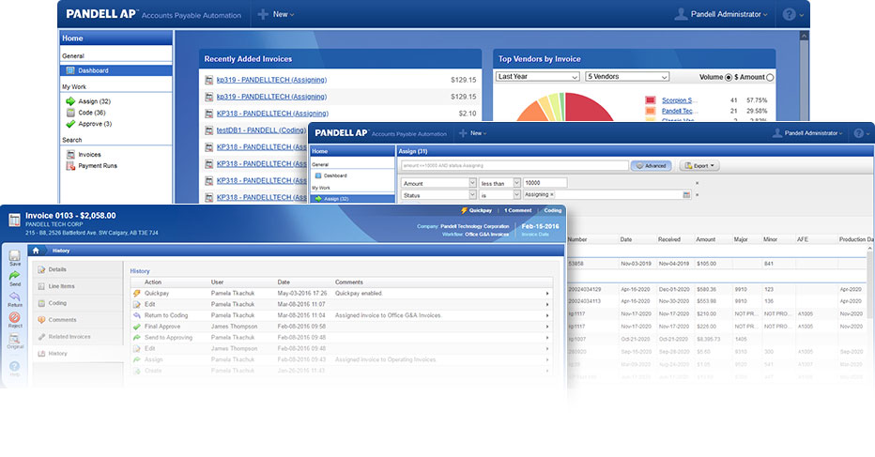Open the 'less than' operator dropdown
Image resolution: width=875 pixels, height=457 pixels.
(x=516, y=183)
